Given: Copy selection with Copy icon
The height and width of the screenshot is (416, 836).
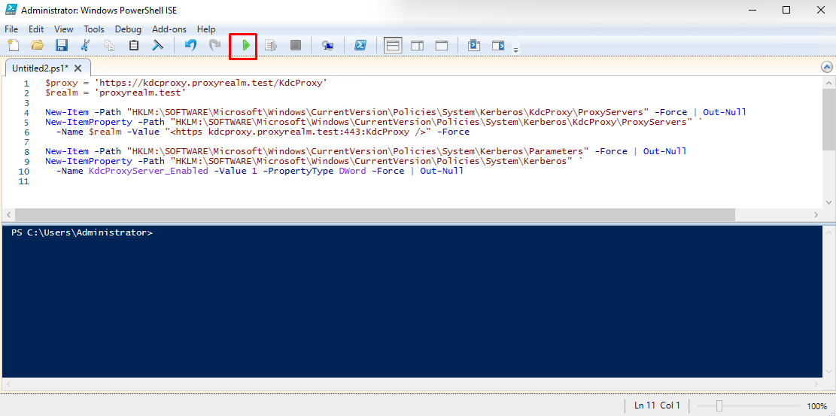Looking at the screenshot, I should point(109,45).
